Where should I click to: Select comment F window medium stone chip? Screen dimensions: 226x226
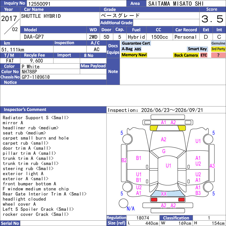(x=36, y=189)
